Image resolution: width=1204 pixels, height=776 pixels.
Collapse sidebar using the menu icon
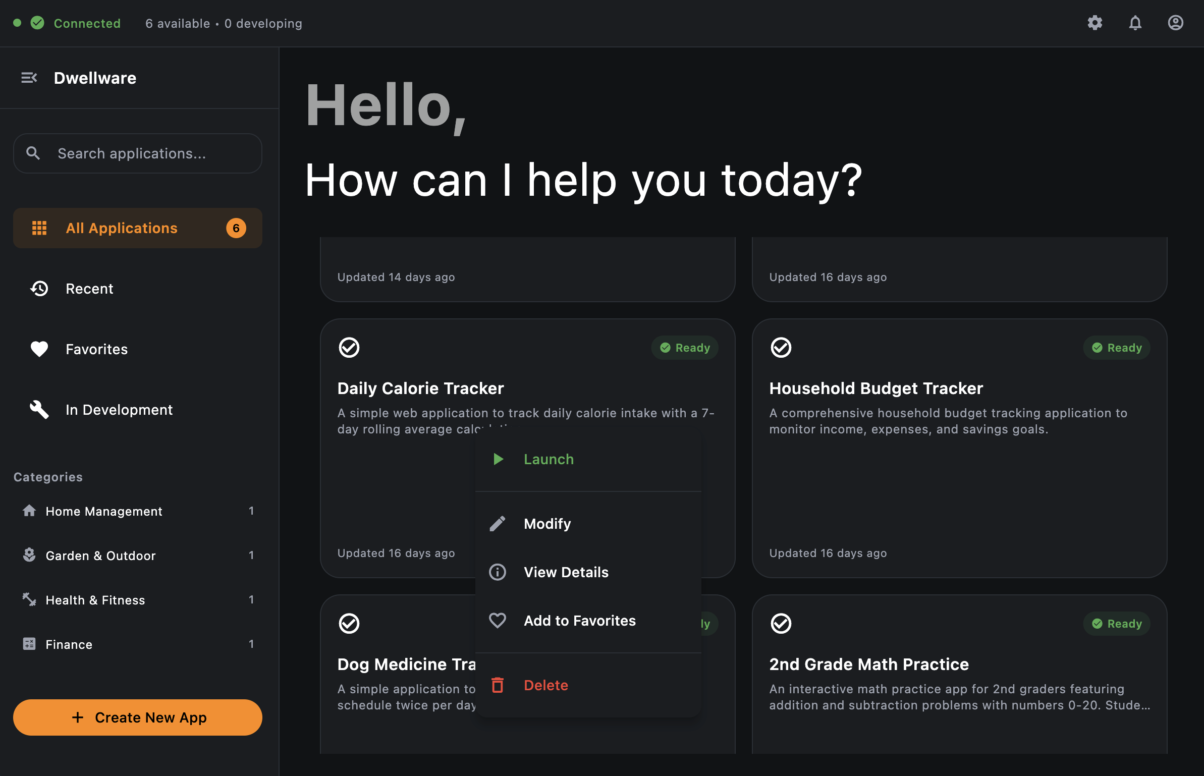pyautogui.click(x=29, y=78)
